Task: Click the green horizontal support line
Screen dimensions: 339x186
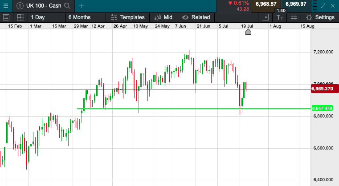Action: coord(194,109)
